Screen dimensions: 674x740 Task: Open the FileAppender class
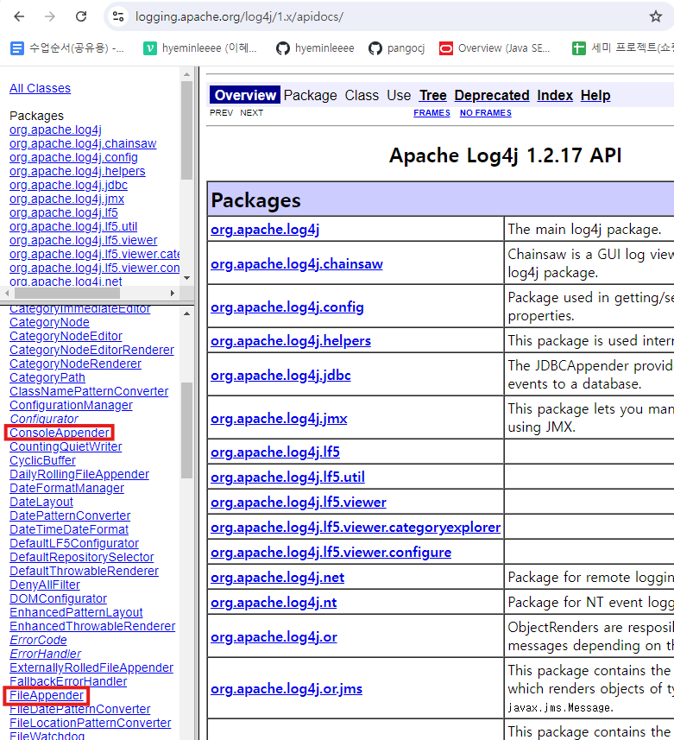[47, 695]
